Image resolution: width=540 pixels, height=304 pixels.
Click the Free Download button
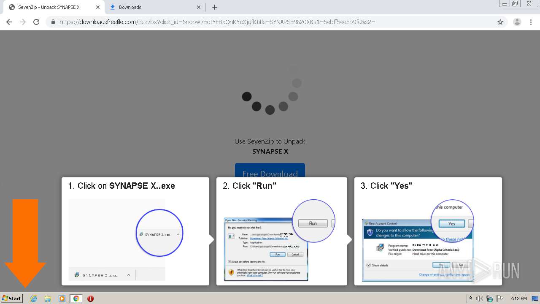pyautogui.click(x=270, y=170)
